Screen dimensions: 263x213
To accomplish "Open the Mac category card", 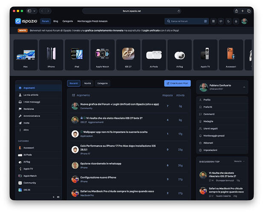I will pyautogui.click(x=26, y=55).
